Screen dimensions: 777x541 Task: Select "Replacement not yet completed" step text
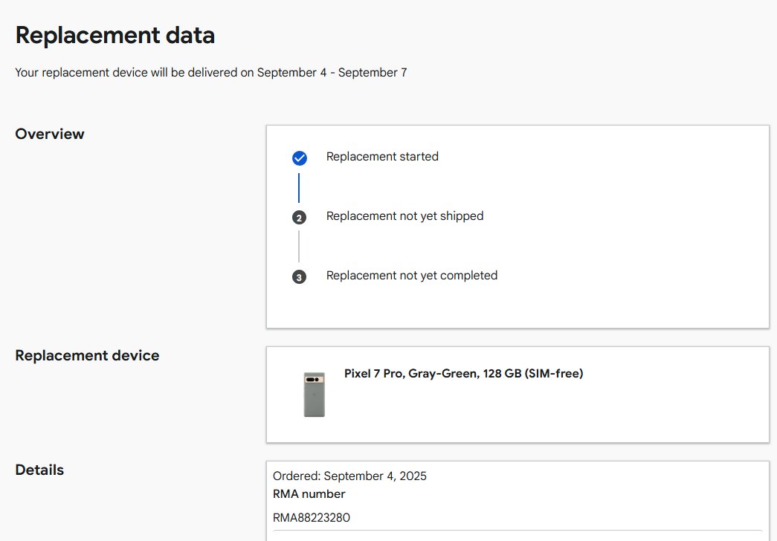[411, 276]
